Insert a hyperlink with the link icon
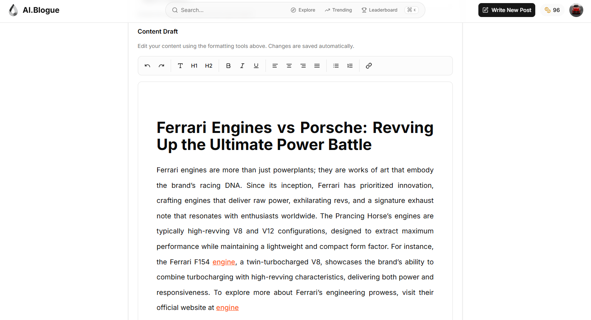Screen dimensions: 591x320 click(x=369, y=66)
